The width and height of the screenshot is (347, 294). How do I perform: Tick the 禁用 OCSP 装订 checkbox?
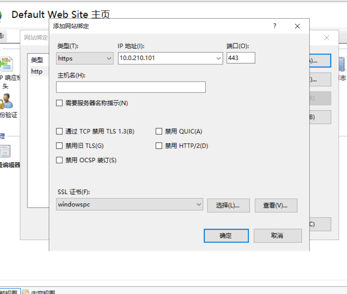(x=59, y=160)
